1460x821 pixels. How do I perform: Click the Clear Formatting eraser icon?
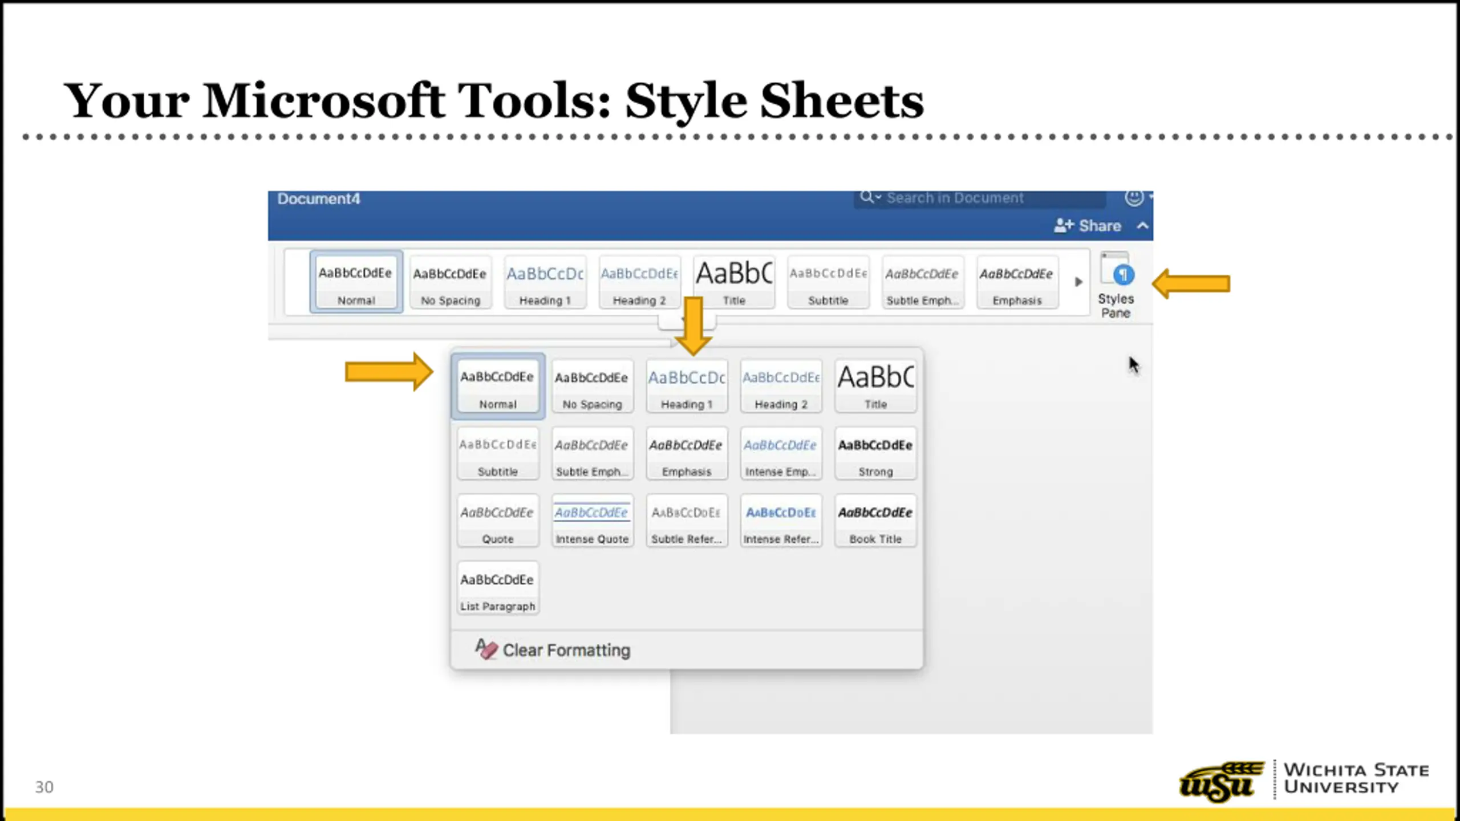pos(486,649)
